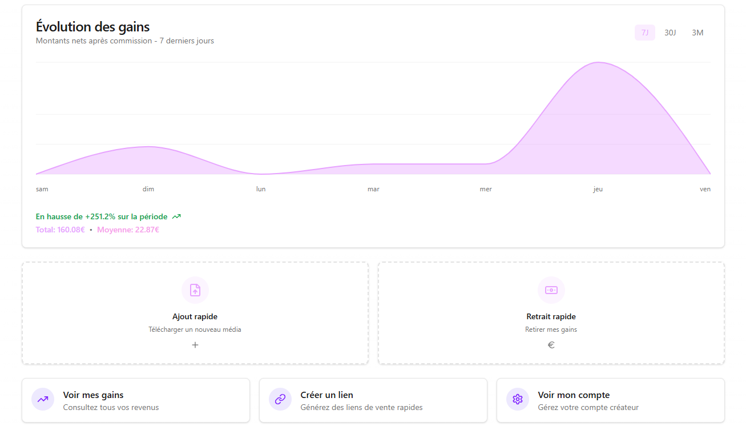The image size is (746, 430).
Task: Click the green upward trend arrow icon
Action: click(176, 217)
